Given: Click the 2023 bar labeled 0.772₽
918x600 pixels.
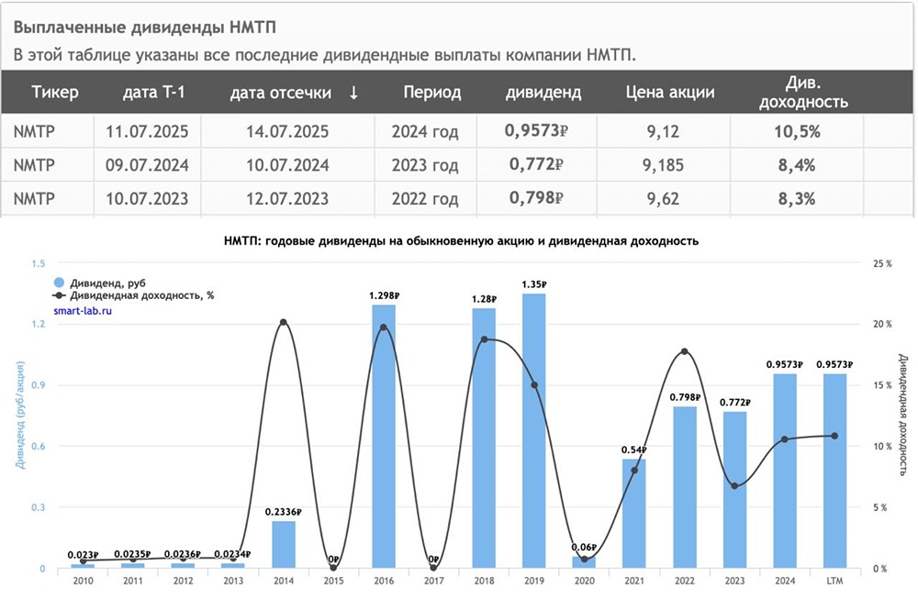Looking at the screenshot, I should 734,490.
